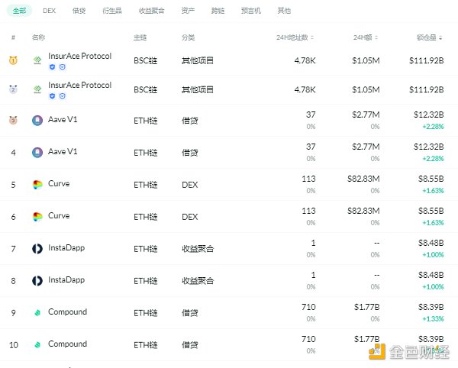Image resolution: width=458 pixels, height=368 pixels.
Task: Click the InstaDapp logo in row 7
Action: [37, 248]
